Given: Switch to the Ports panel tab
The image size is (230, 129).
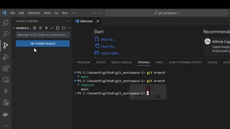Looking at the screenshot, I should pos(159,62).
